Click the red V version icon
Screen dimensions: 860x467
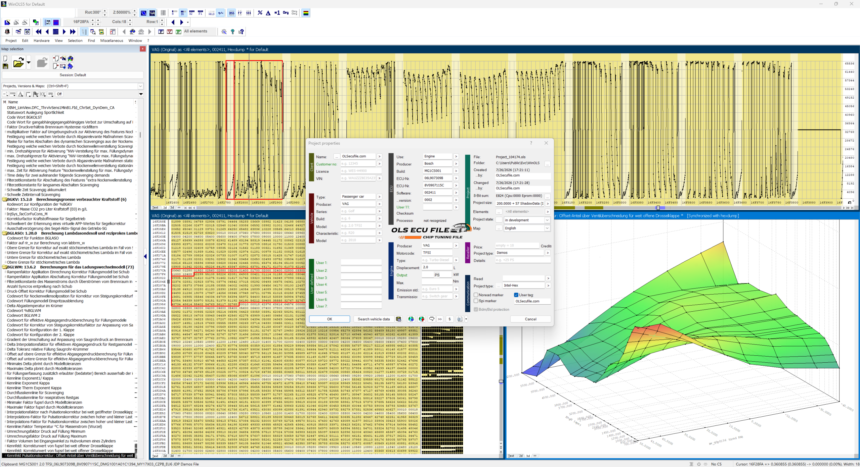[x=170, y=32]
